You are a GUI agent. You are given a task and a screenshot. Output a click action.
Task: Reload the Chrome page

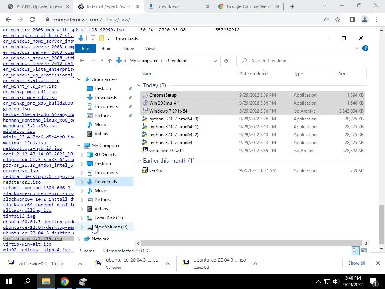pyautogui.click(x=32, y=20)
